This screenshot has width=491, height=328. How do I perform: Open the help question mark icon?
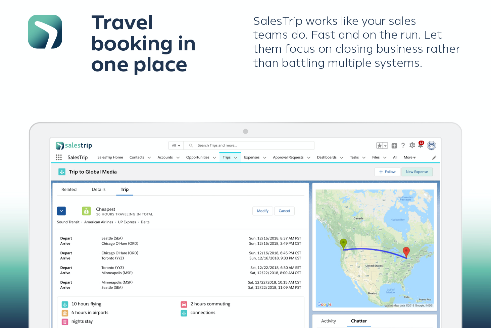[x=403, y=145]
